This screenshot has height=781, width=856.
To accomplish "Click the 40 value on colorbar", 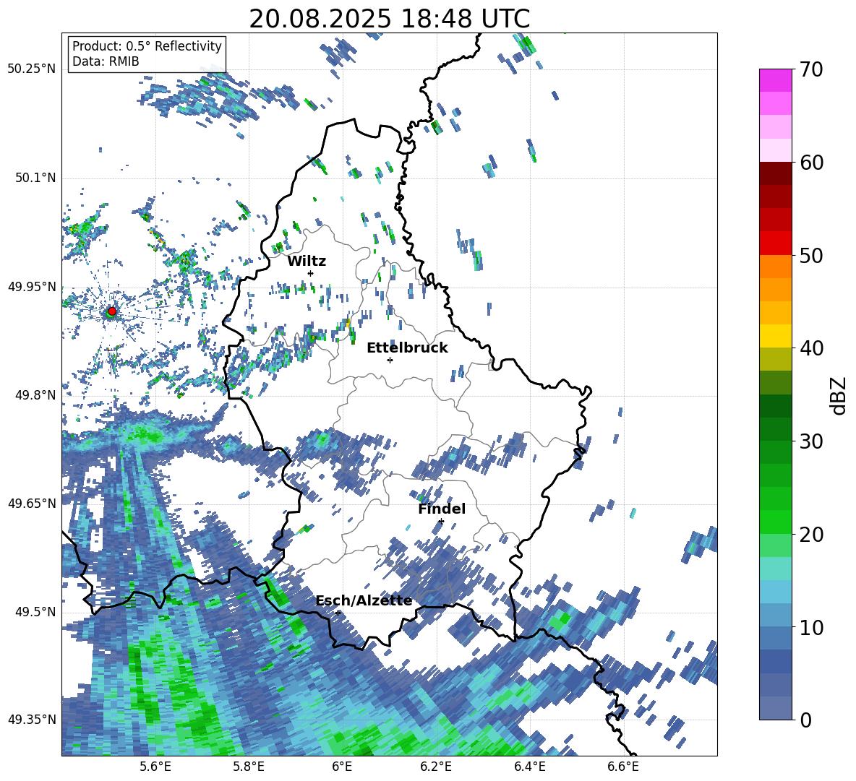I will [x=811, y=348].
